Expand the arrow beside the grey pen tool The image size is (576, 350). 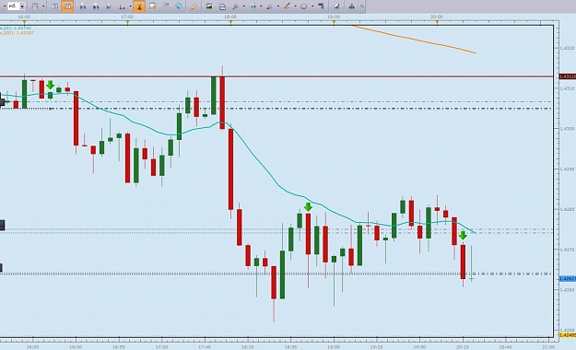tap(278, 6)
